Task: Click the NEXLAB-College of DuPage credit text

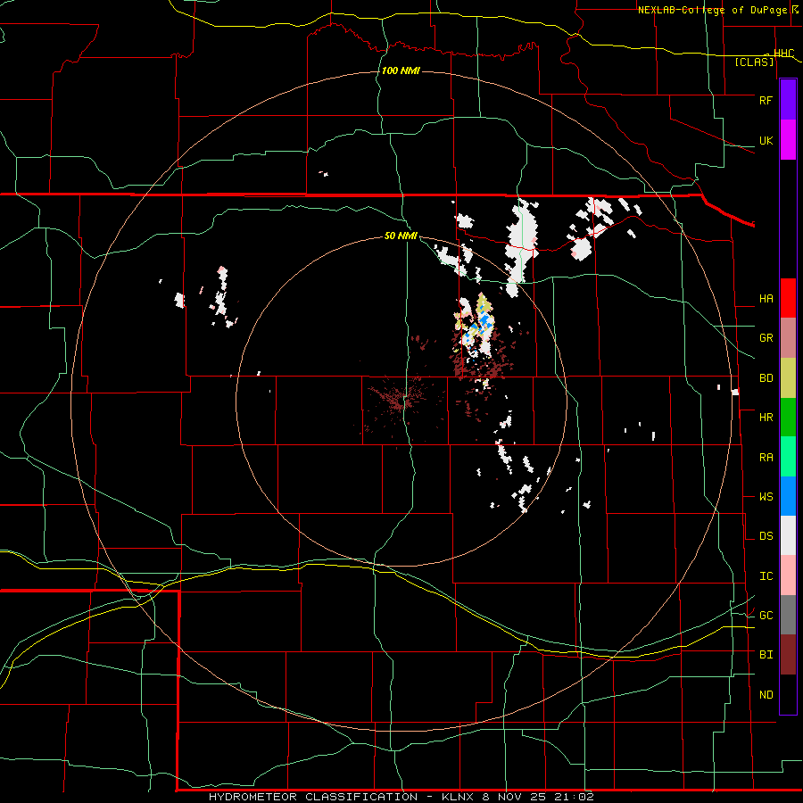Action: tap(715, 10)
